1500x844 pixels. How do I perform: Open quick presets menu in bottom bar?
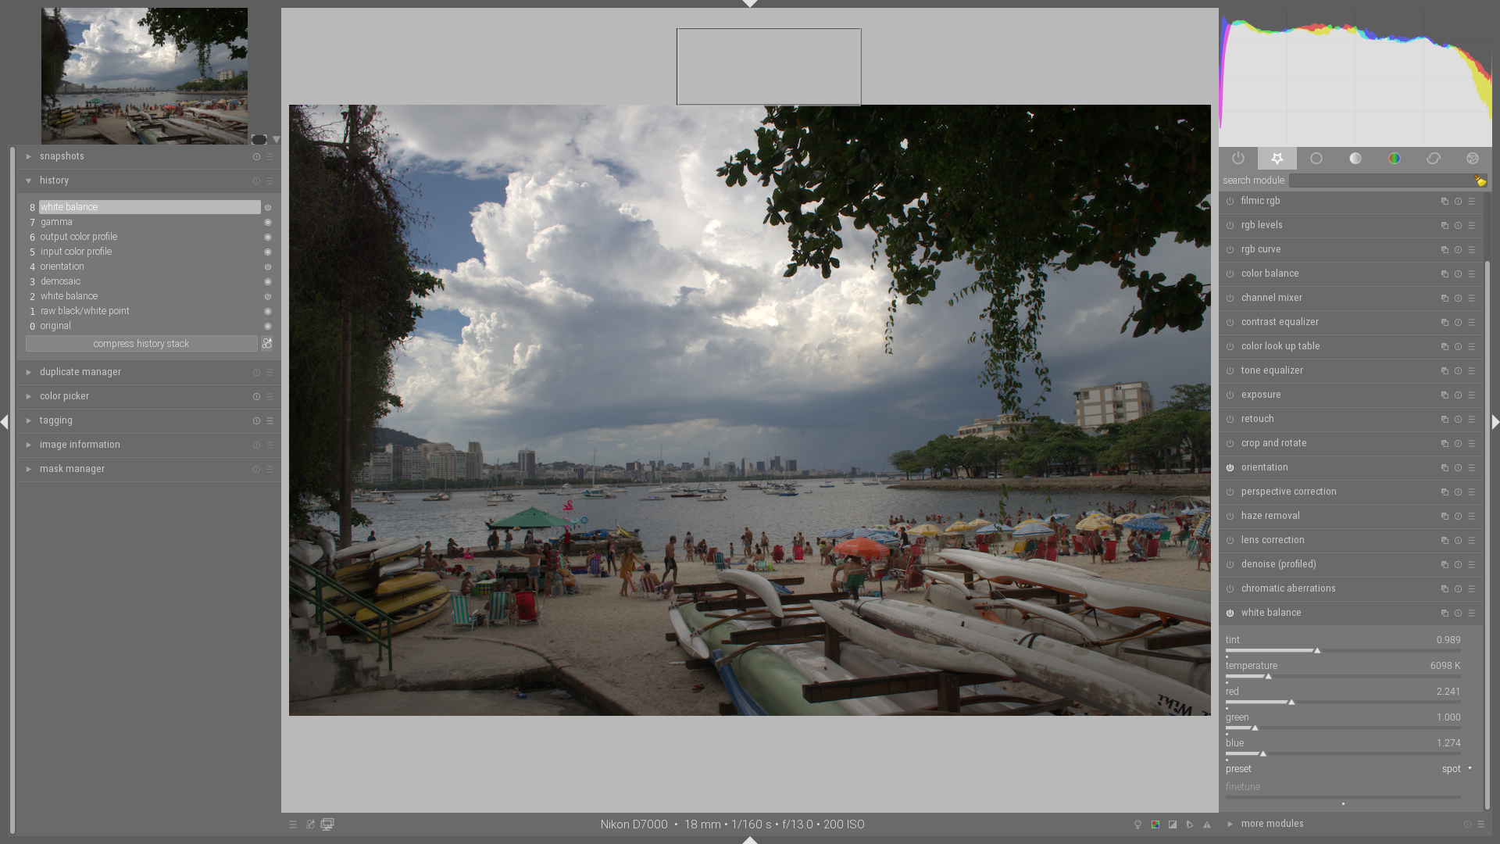click(293, 824)
